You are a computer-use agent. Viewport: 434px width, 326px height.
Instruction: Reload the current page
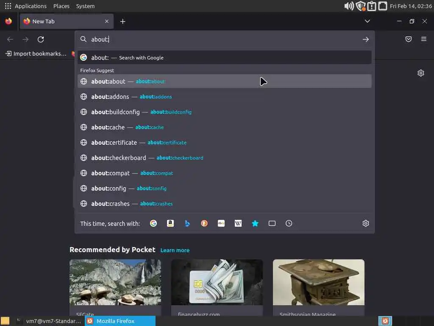point(41,39)
